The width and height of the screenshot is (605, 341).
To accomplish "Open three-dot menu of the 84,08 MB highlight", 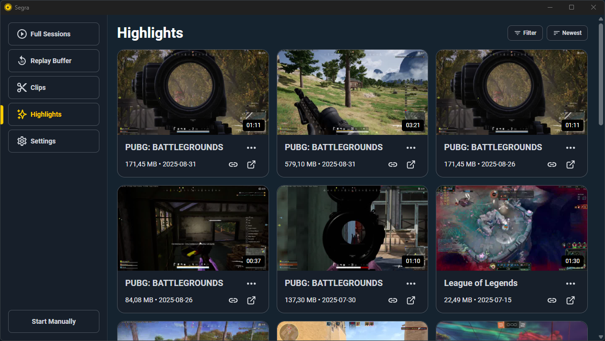I will click(x=251, y=284).
